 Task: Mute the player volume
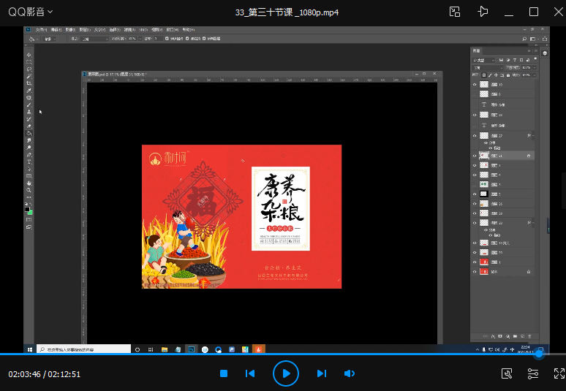[350, 373]
